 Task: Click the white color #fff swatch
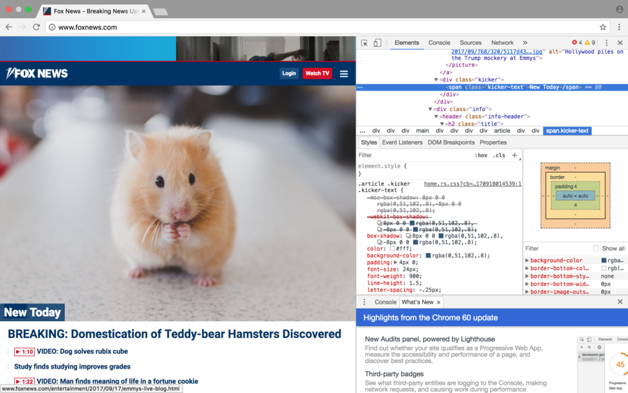(392, 249)
